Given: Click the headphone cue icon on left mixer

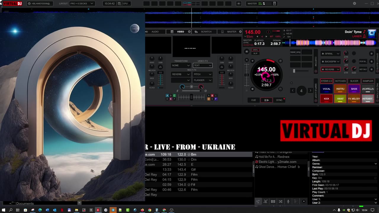Looking at the screenshot, I should [x=160, y=67].
